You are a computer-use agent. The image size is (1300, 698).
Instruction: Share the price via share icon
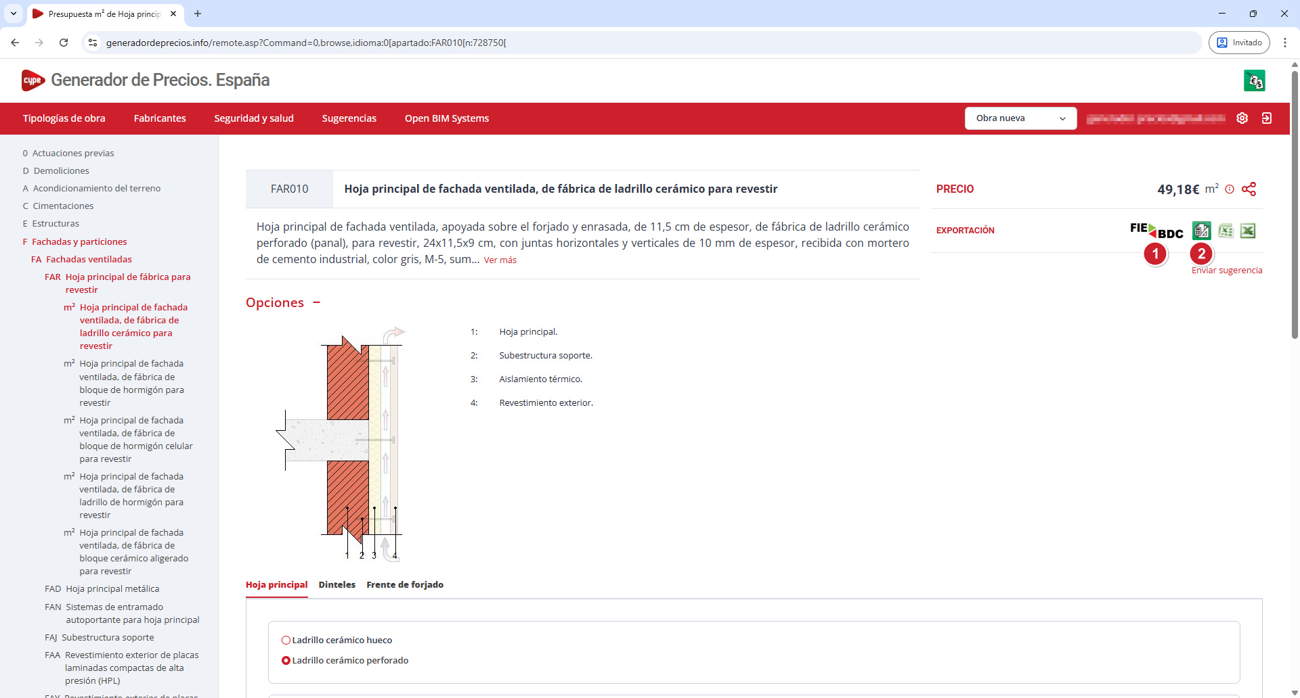pos(1249,189)
